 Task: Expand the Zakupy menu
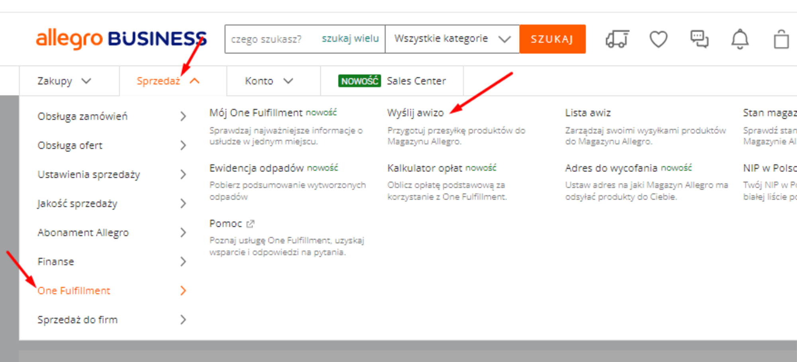coord(65,81)
